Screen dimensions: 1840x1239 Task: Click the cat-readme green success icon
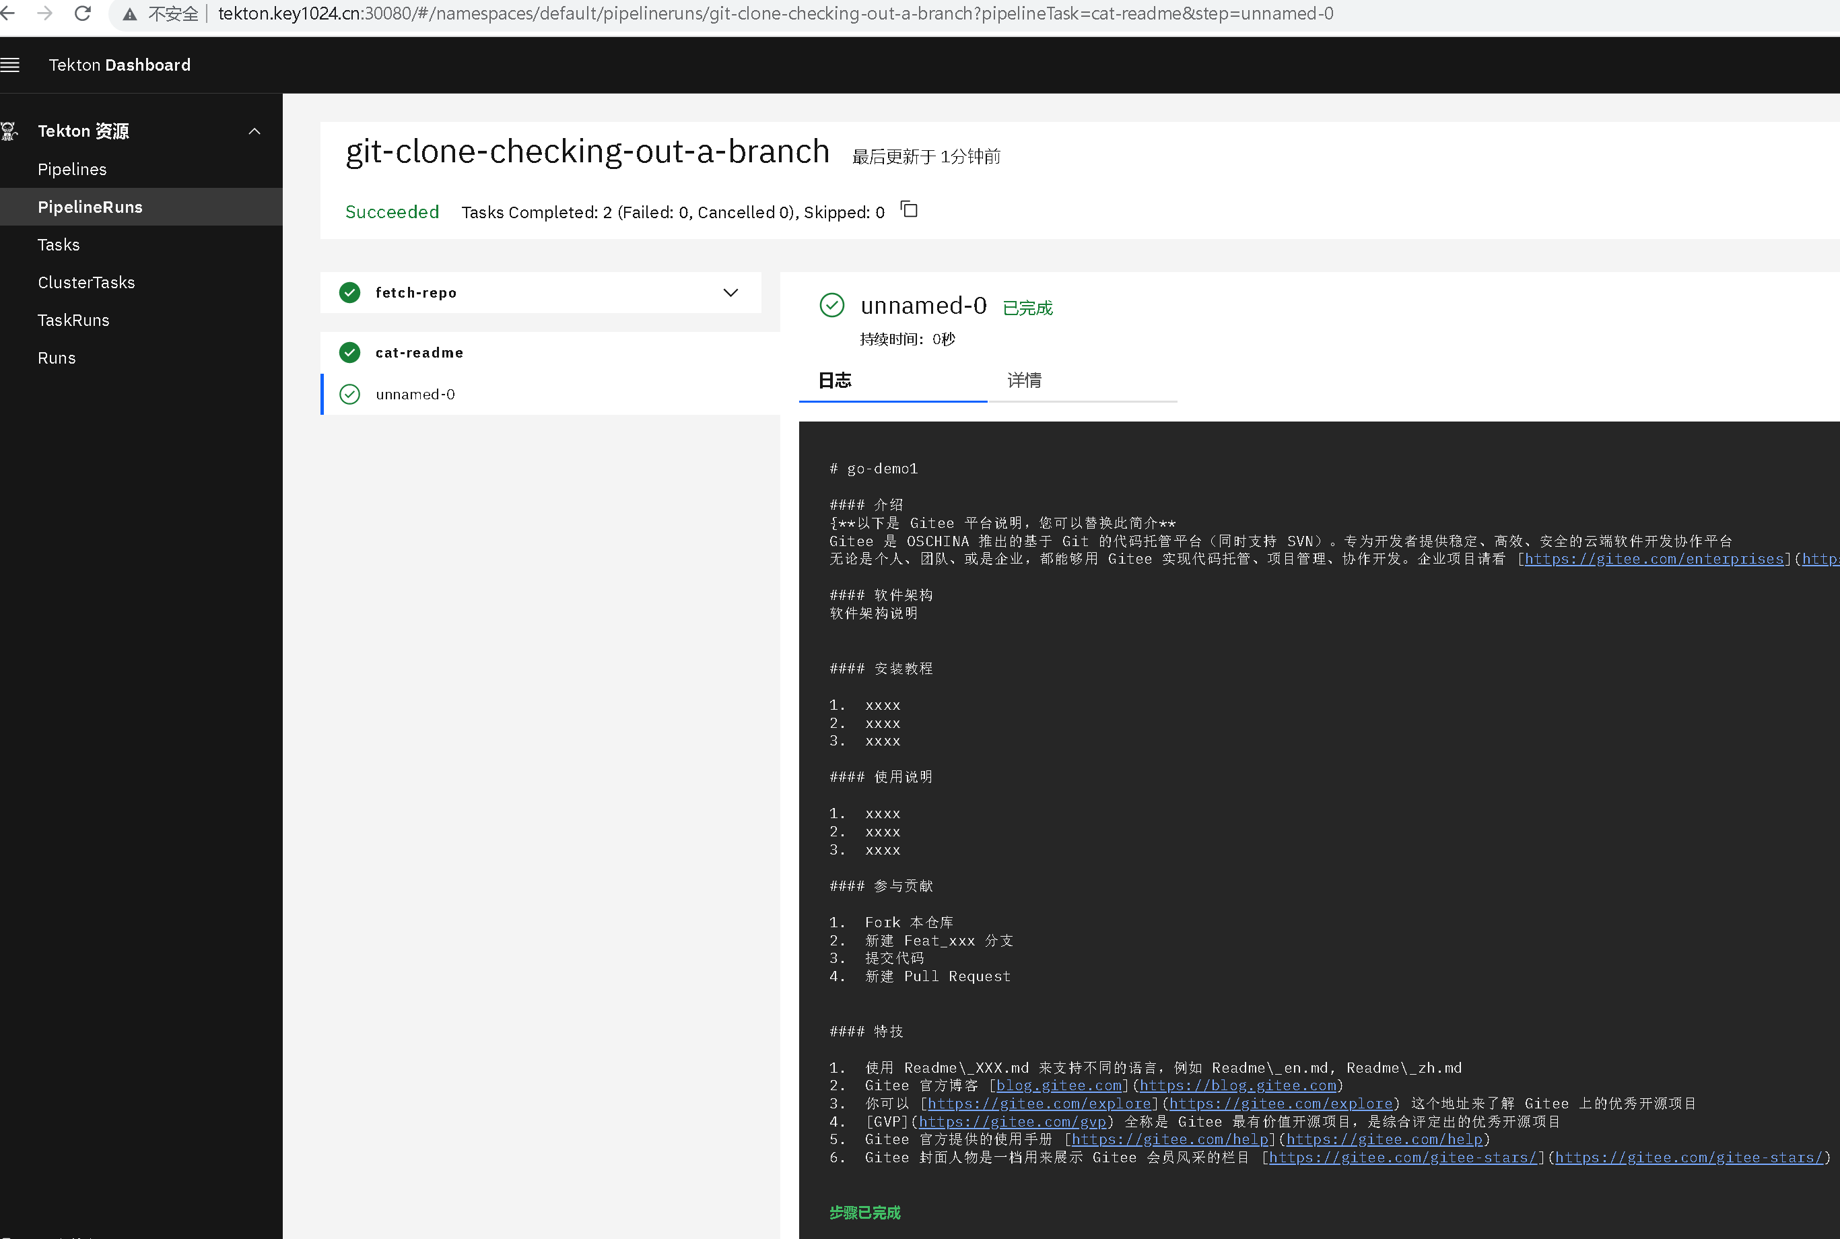click(x=350, y=352)
